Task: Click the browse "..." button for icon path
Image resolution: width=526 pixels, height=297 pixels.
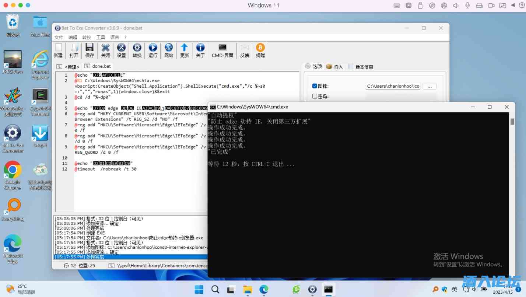Action: coord(429,86)
